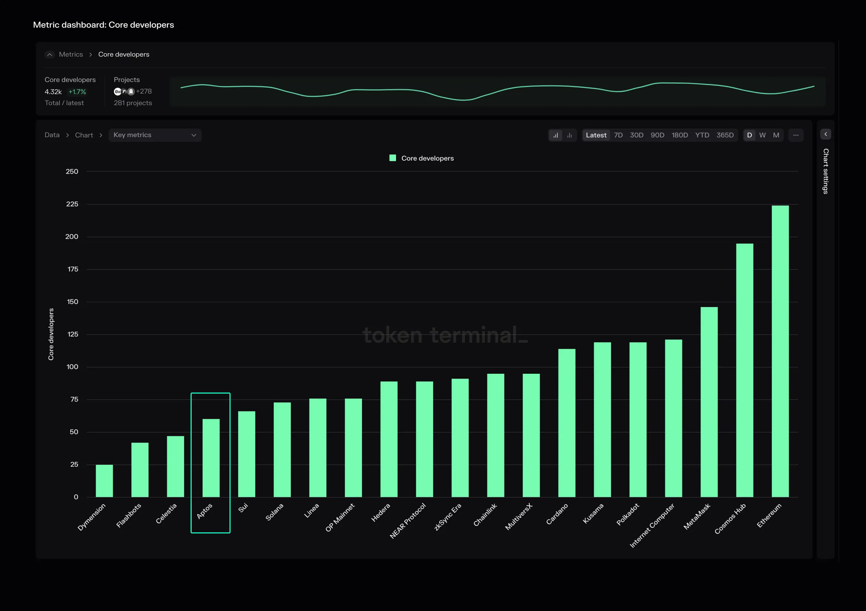Click the Ethereum bar

pyautogui.click(x=781, y=351)
